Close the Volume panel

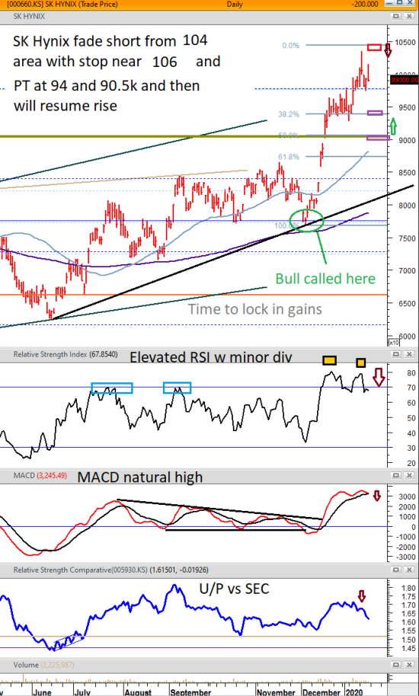(x=409, y=665)
